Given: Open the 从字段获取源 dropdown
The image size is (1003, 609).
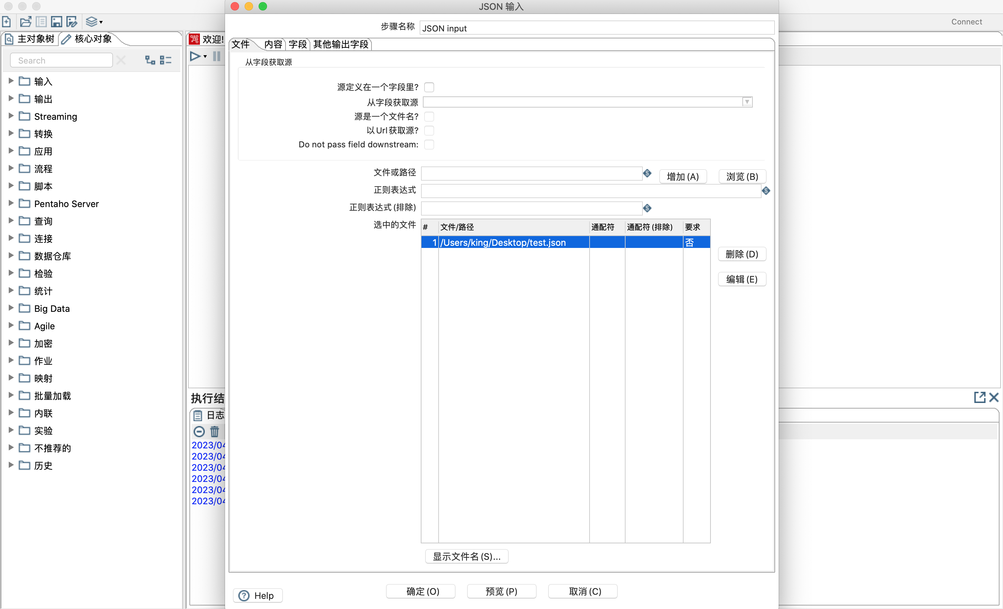Looking at the screenshot, I should (x=747, y=102).
